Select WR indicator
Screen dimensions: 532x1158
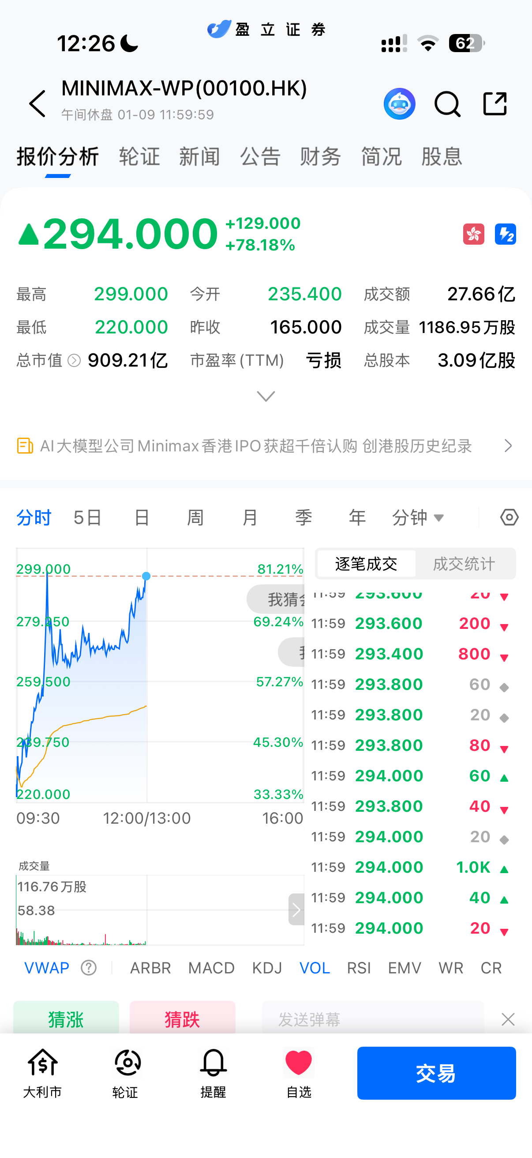click(451, 968)
